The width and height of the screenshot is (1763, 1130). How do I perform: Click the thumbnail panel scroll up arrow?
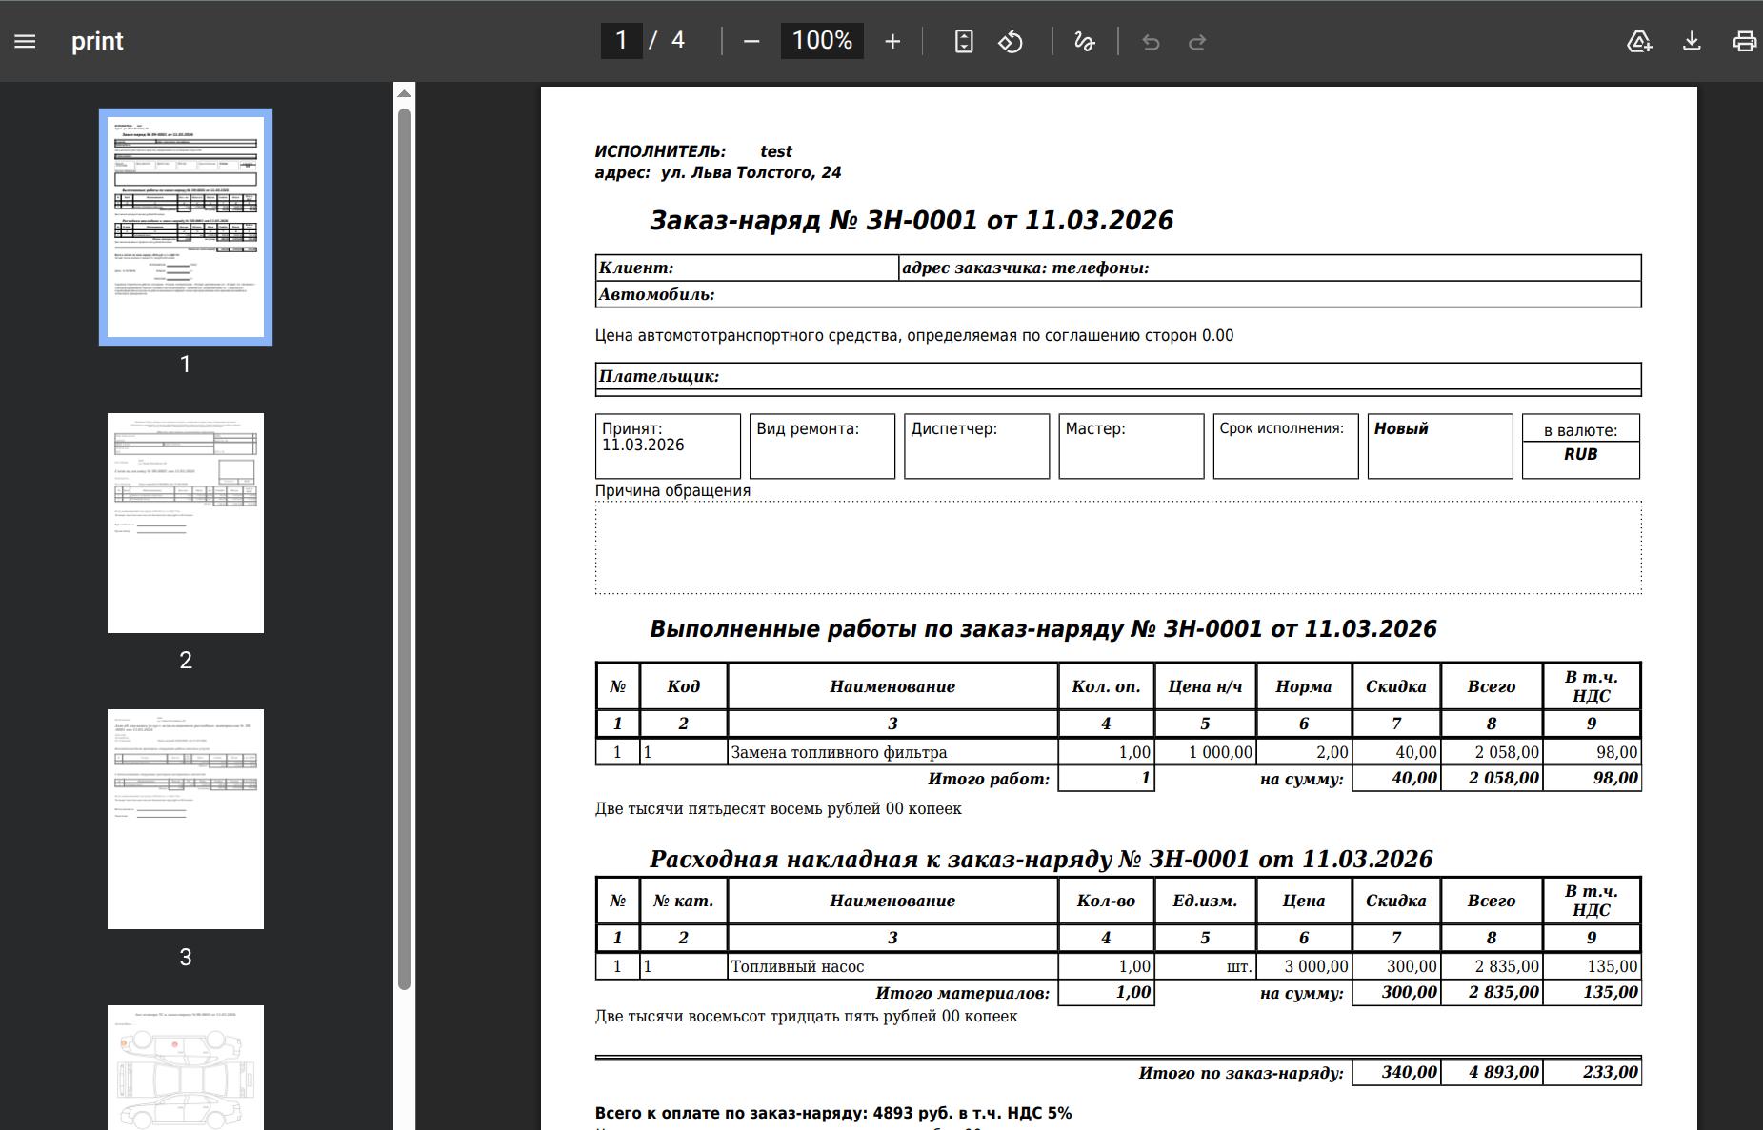coord(404,93)
